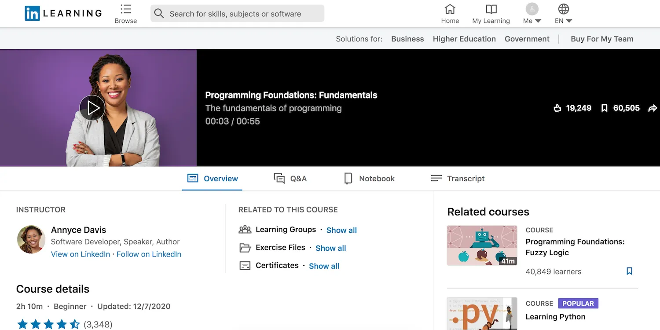Open the Browse menu icon
This screenshot has width=660, height=330.
coord(125,9)
